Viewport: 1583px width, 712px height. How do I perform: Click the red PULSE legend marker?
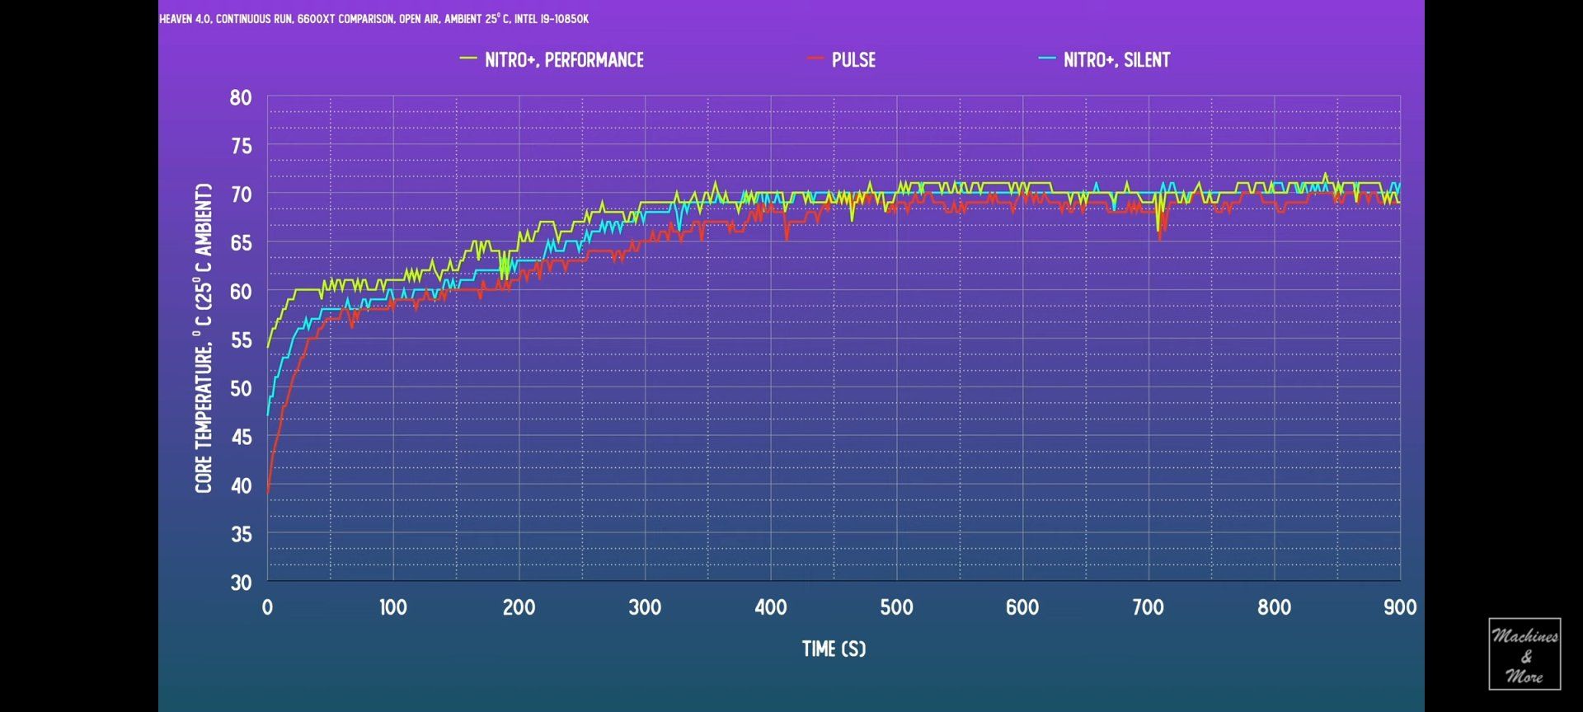point(815,59)
